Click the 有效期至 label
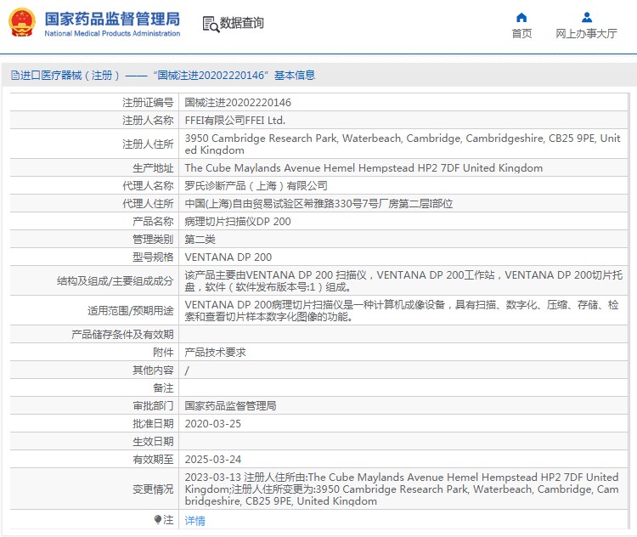637x537 pixels. 153,460
